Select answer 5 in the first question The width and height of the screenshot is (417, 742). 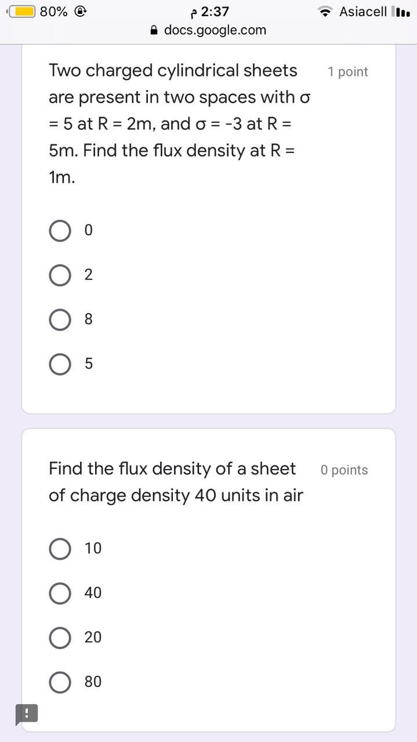[x=60, y=364]
